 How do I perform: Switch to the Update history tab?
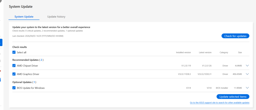pyautogui.click(x=56, y=17)
